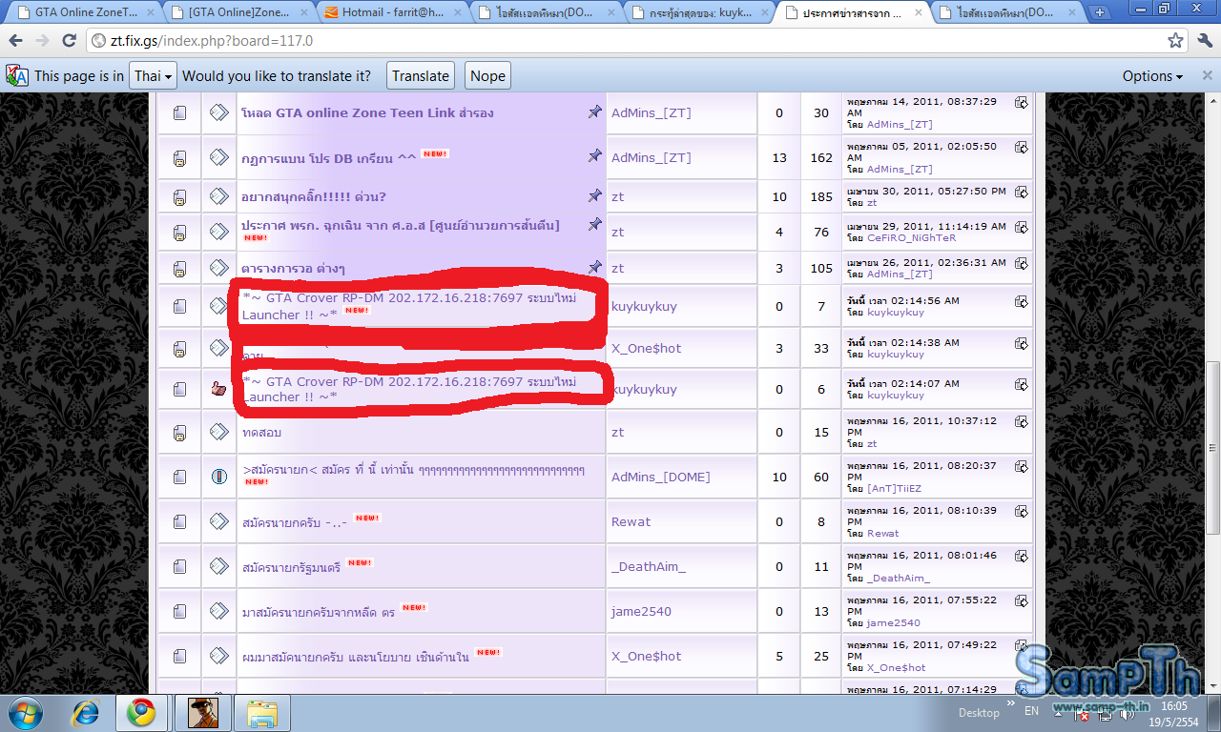Viewport: 1221px width, 732px height.
Task: Select the active ประกาศข่าวสารจาก tab
Action: (853, 12)
